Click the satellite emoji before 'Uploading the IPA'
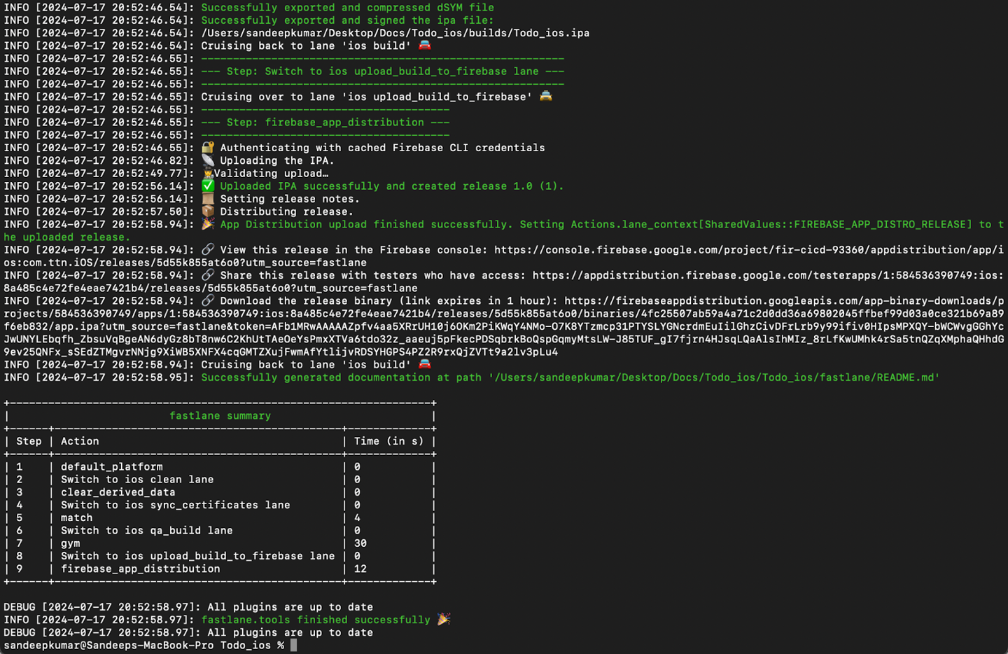Viewport: 1008px width, 654px height. [x=208, y=160]
